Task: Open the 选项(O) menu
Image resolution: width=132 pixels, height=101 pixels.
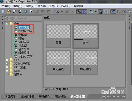Action: [x=65, y=6]
